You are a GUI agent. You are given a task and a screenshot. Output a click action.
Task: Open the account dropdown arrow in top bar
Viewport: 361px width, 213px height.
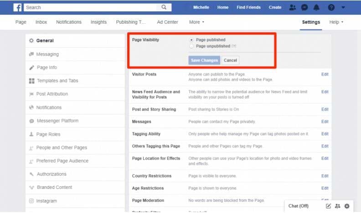[x=343, y=7]
